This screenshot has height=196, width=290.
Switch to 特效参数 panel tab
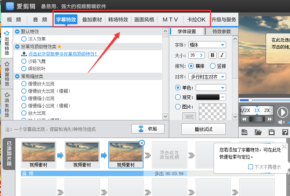222,32
